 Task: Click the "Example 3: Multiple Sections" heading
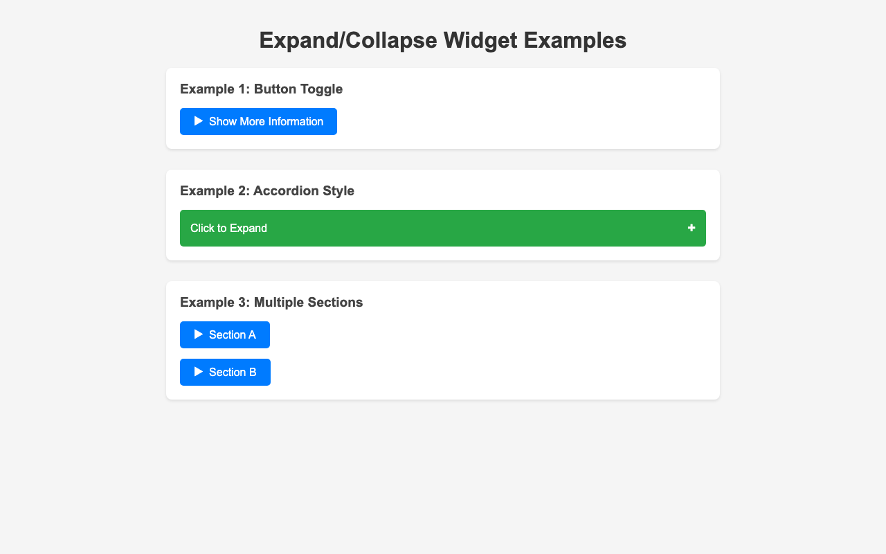[x=271, y=303]
